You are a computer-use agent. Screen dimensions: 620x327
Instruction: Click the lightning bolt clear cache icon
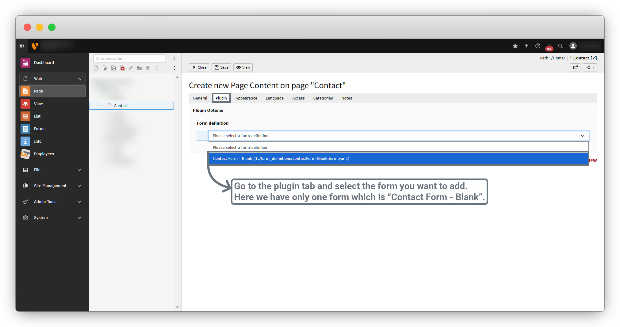tap(526, 46)
